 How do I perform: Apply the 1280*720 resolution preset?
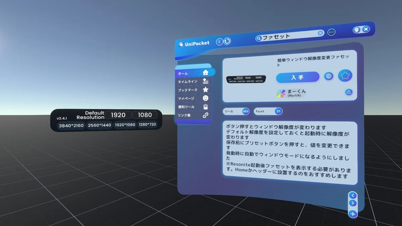pos(147,125)
